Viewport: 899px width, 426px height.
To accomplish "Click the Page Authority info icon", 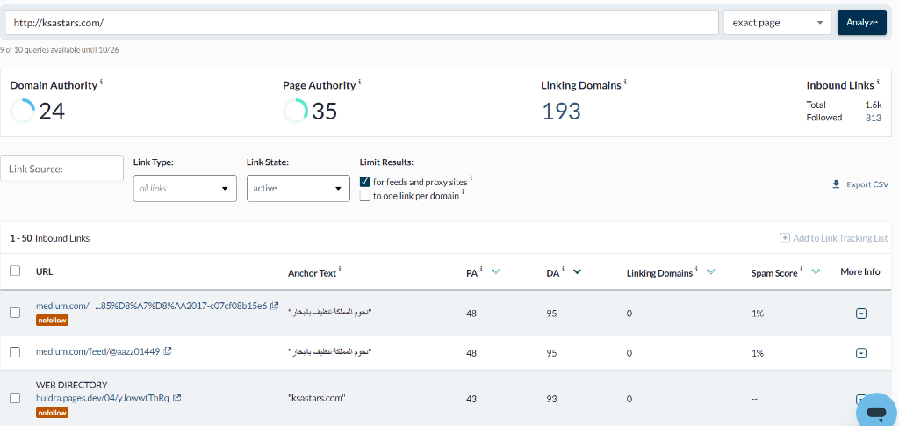I will (x=359, y=82).
